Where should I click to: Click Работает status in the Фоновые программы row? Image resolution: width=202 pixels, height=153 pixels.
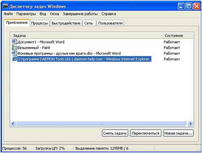[x=172, y=53]
